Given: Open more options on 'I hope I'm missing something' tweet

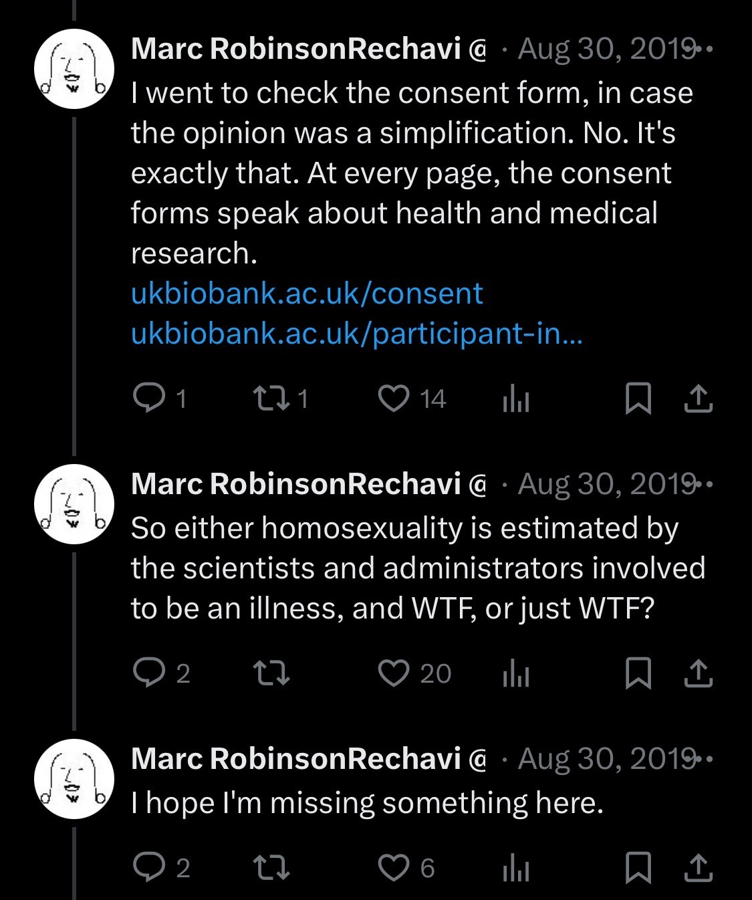Looking at the screenshot, I should click(705, 760).
